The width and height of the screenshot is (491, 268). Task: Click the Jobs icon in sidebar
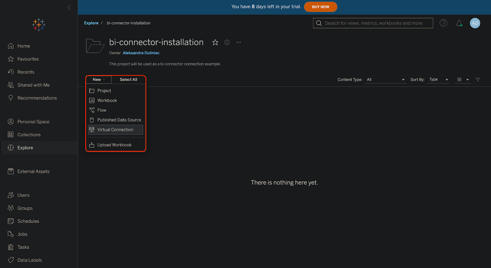11,234
